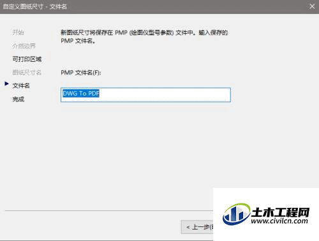The height and width of the screenshot is (241, 319).
Task: Select the 图纸尺寸名 step
Action: pos(27,73)
